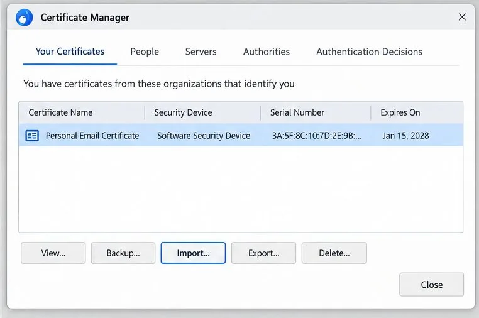
Task: Close the dialog with the X icon
Action: (x=462, y=17)
